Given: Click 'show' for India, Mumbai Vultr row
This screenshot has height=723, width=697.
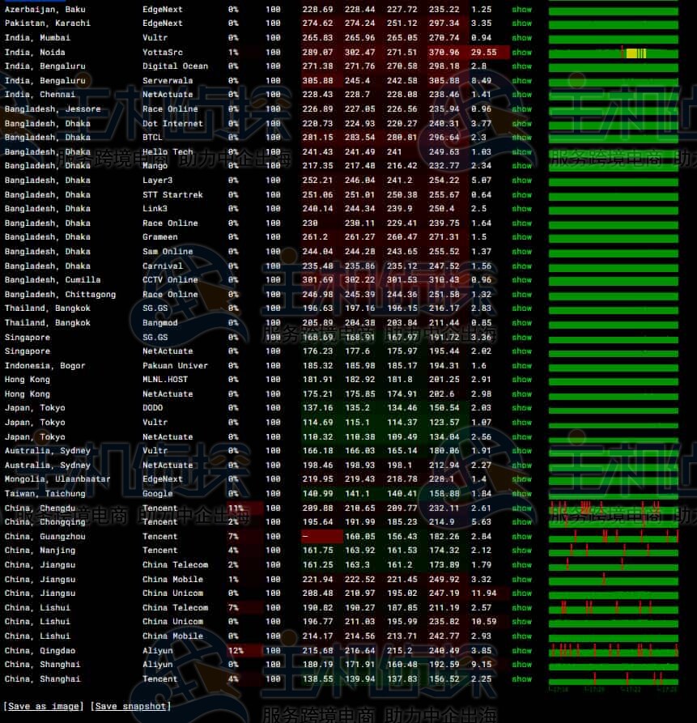Looking at the screenshot, I should point(521,38).
